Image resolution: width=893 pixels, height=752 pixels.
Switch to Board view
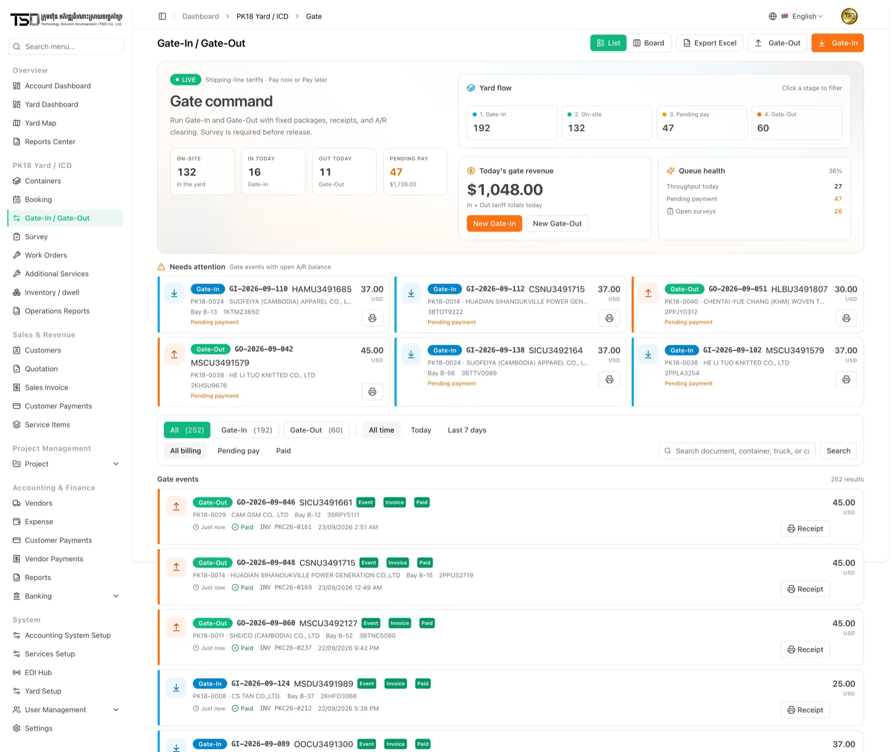pyautogui.click(x=648, y=43)
